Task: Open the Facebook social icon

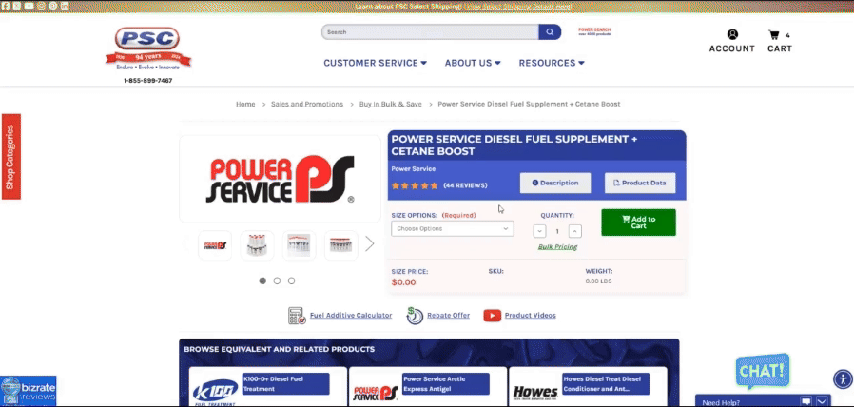Action: click(6, 6)
